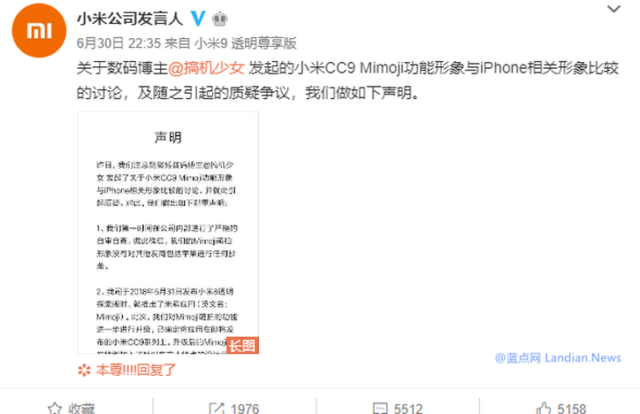Expand the post options chevron
The image size is (640, 414).
click(x=613, y=9)
